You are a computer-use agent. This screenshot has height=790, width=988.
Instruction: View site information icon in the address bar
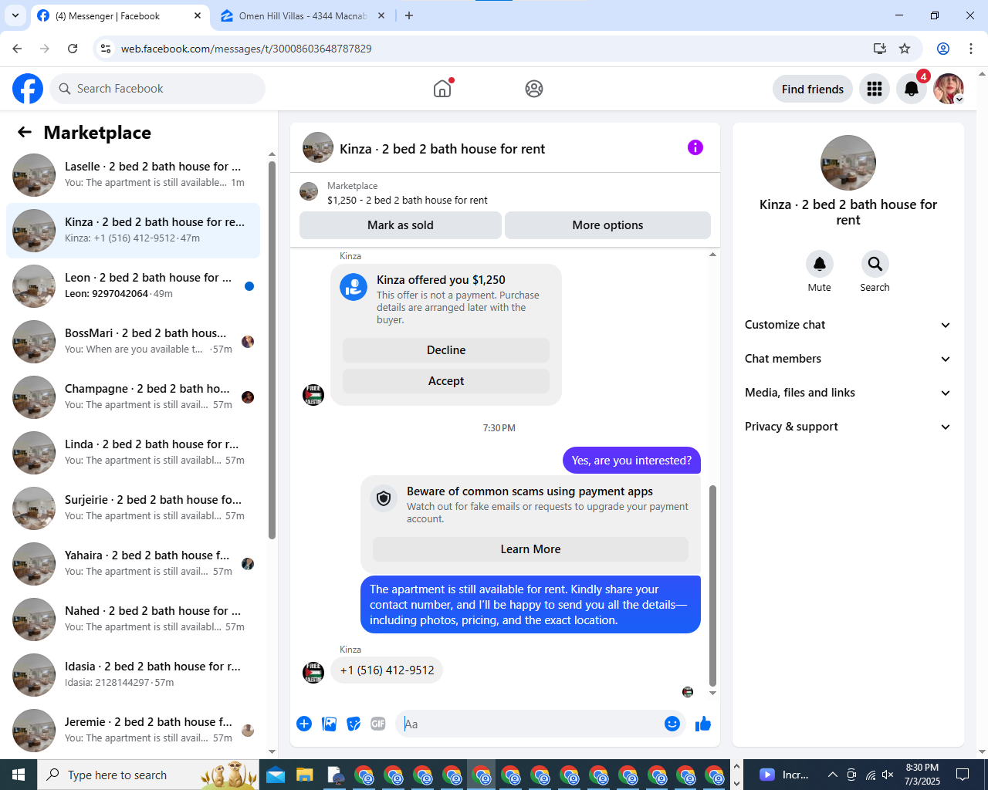(106, 49)
